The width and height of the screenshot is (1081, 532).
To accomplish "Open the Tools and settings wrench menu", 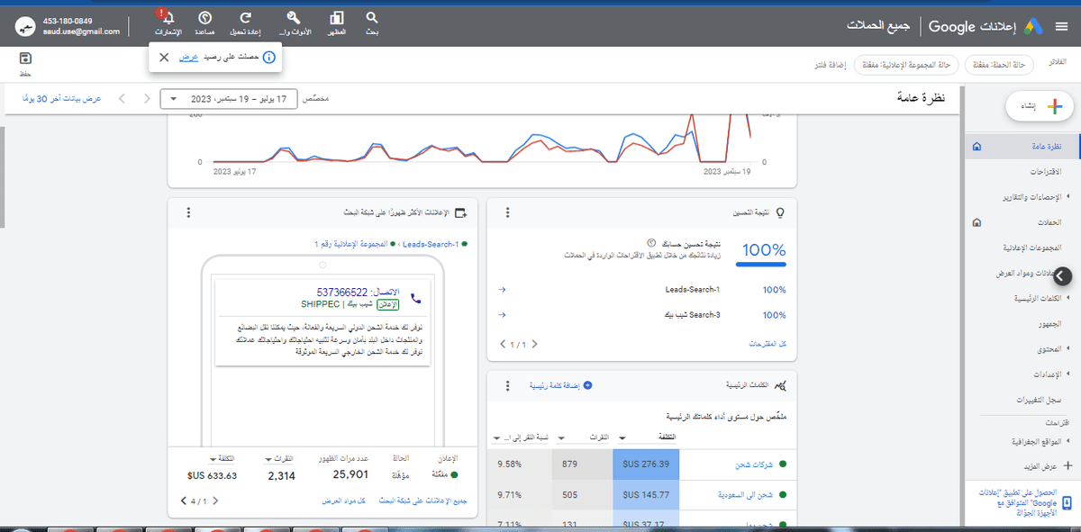I will (x=293, y=18).
